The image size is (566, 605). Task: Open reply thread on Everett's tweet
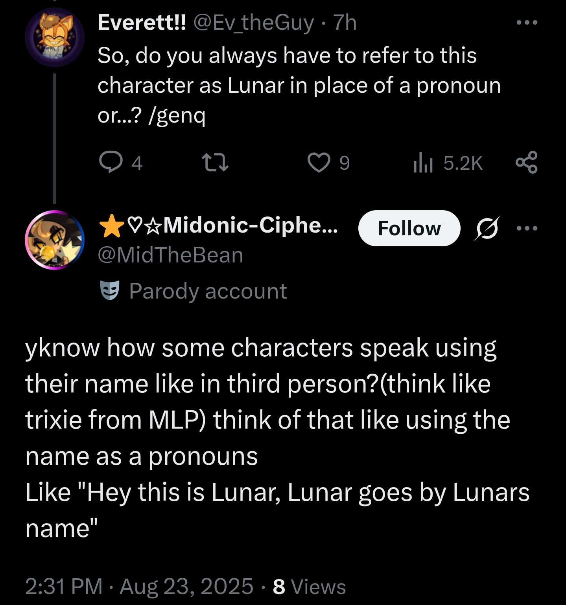click(120, 163)
